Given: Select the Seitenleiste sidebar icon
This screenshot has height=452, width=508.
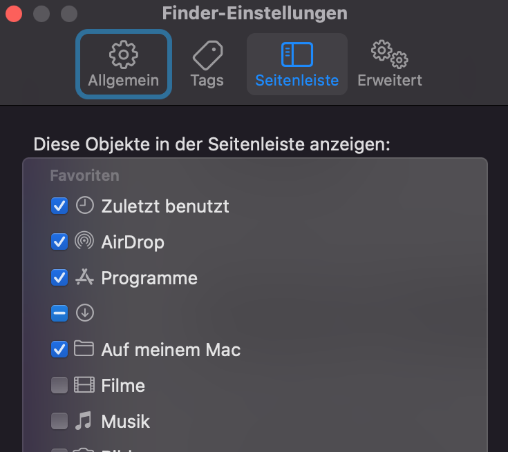Looking at the screenshot, I should coord(297,55).
